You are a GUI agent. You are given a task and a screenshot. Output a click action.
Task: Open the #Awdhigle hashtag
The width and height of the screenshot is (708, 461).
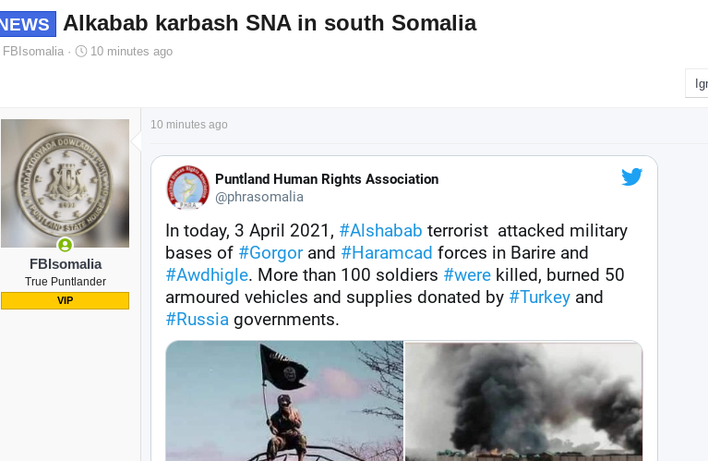[207, 274]
